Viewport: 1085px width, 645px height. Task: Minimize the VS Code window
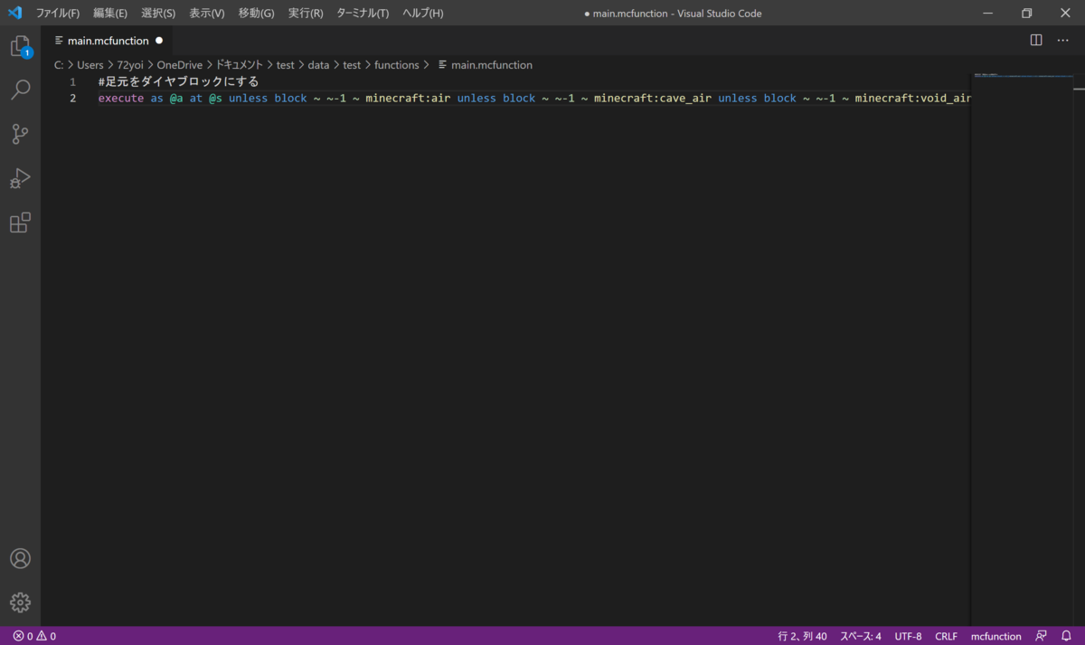(x=987, y=13)
